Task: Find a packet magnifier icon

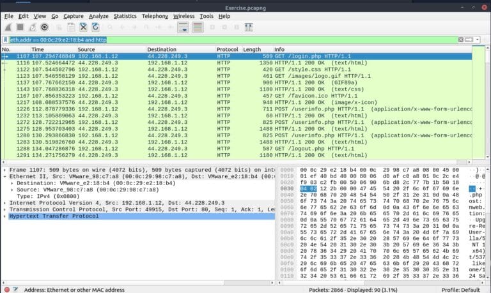Action: (110, 27)
